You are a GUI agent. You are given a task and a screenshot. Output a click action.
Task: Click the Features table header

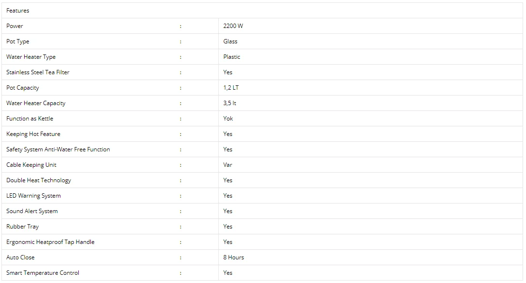tap(18, 11)
